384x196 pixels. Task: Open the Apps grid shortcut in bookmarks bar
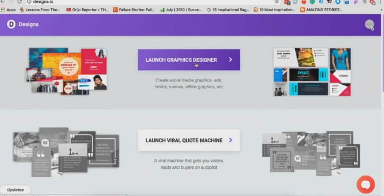point(8,10)
